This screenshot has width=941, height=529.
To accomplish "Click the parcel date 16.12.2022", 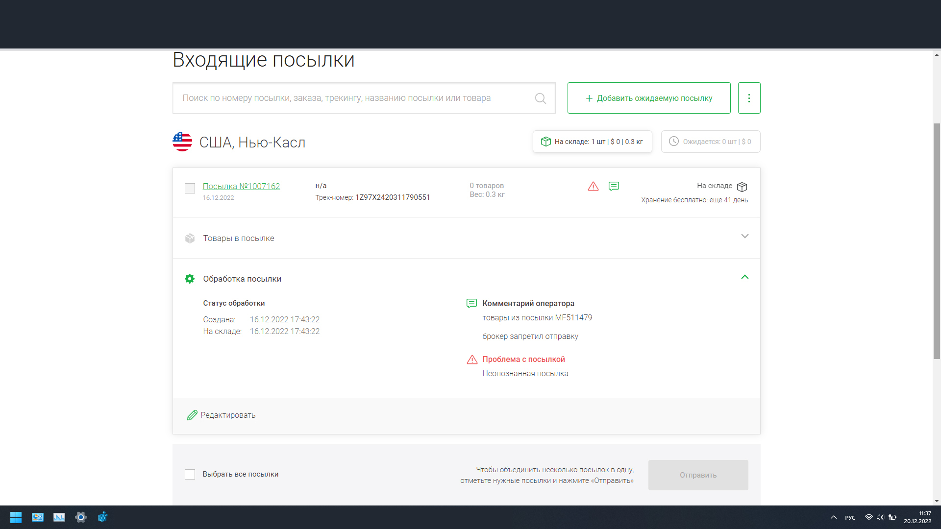I will coord(218,198).
